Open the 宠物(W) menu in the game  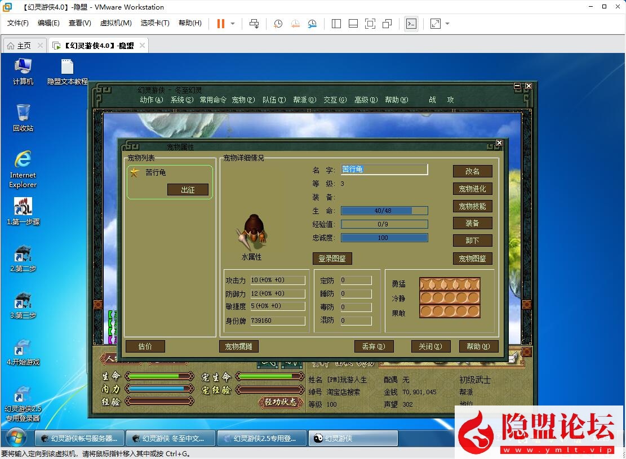[243, 100]
